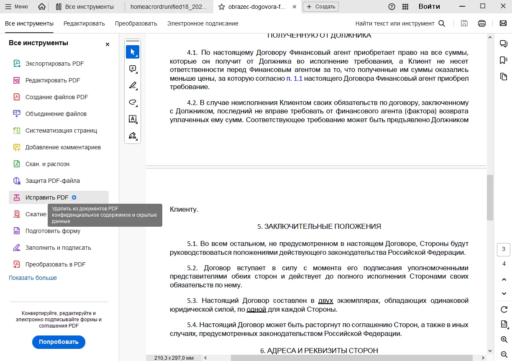Image resolution: width=512 pixels, height=361 pixels.
Task: Click the add comment tool icon
Action: tap(133, 69)
